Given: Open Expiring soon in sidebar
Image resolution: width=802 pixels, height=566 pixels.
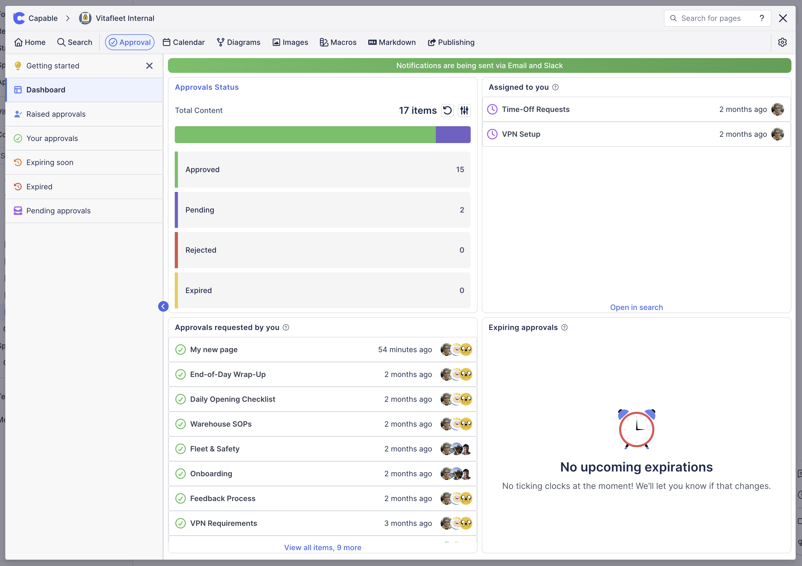Looking at the screenshot, I should click(50, 162).
